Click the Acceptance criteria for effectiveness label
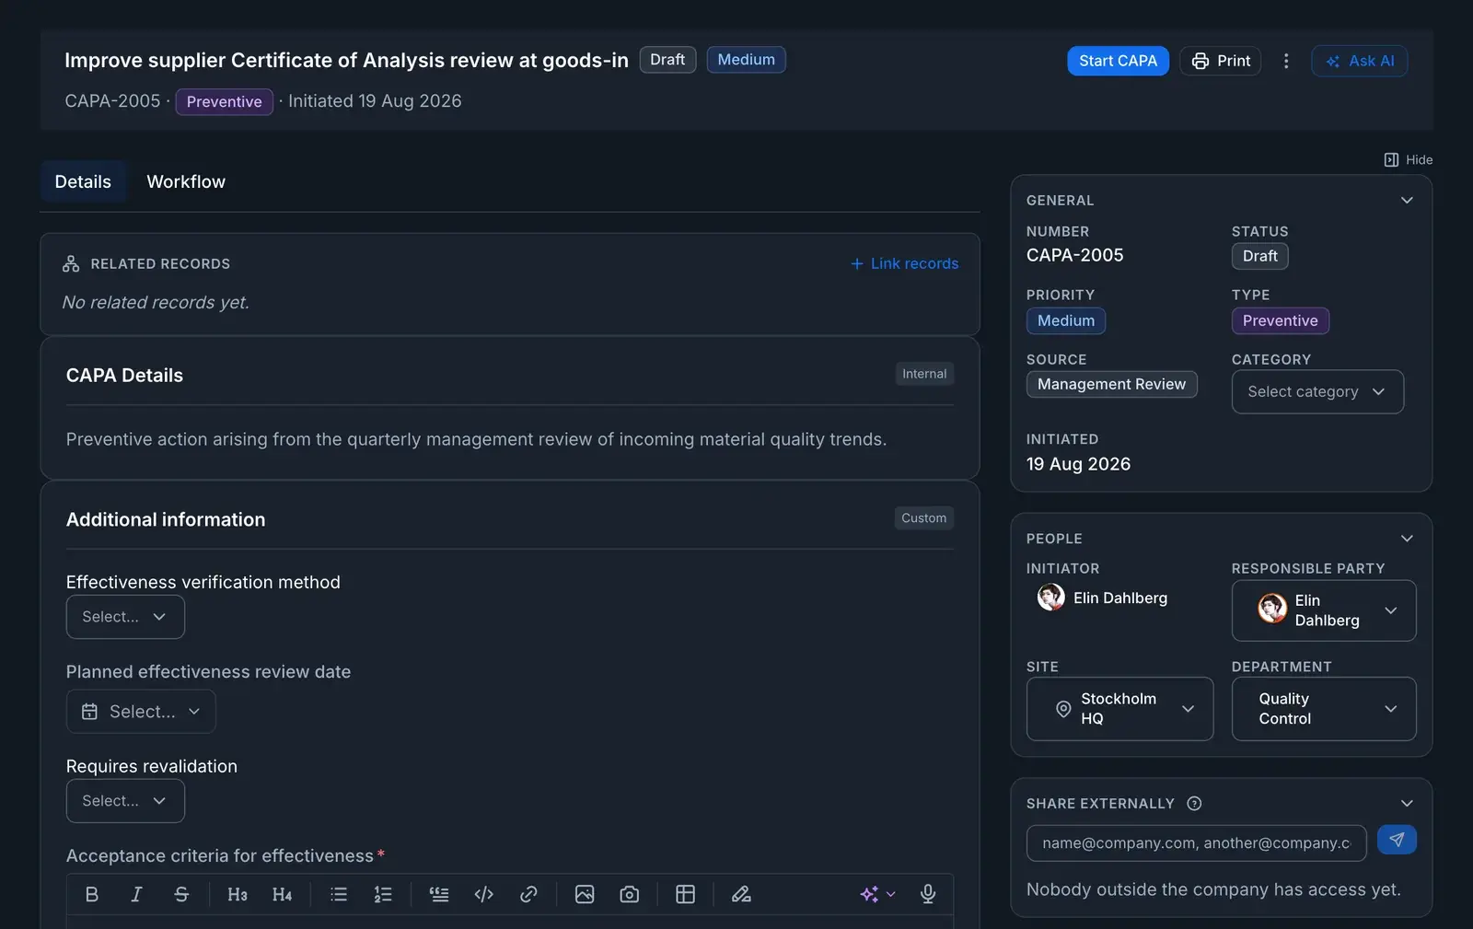 220,856
